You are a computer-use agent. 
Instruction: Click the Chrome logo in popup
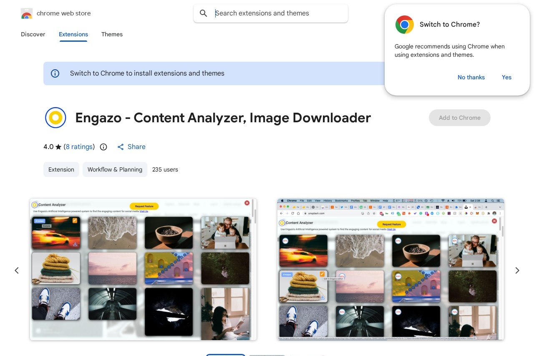pyautogui.click(x=404, y=25)
